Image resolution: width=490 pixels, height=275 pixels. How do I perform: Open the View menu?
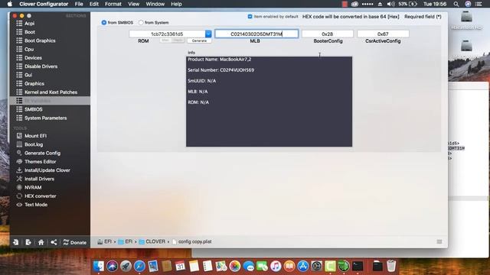[x=133, y=4]
